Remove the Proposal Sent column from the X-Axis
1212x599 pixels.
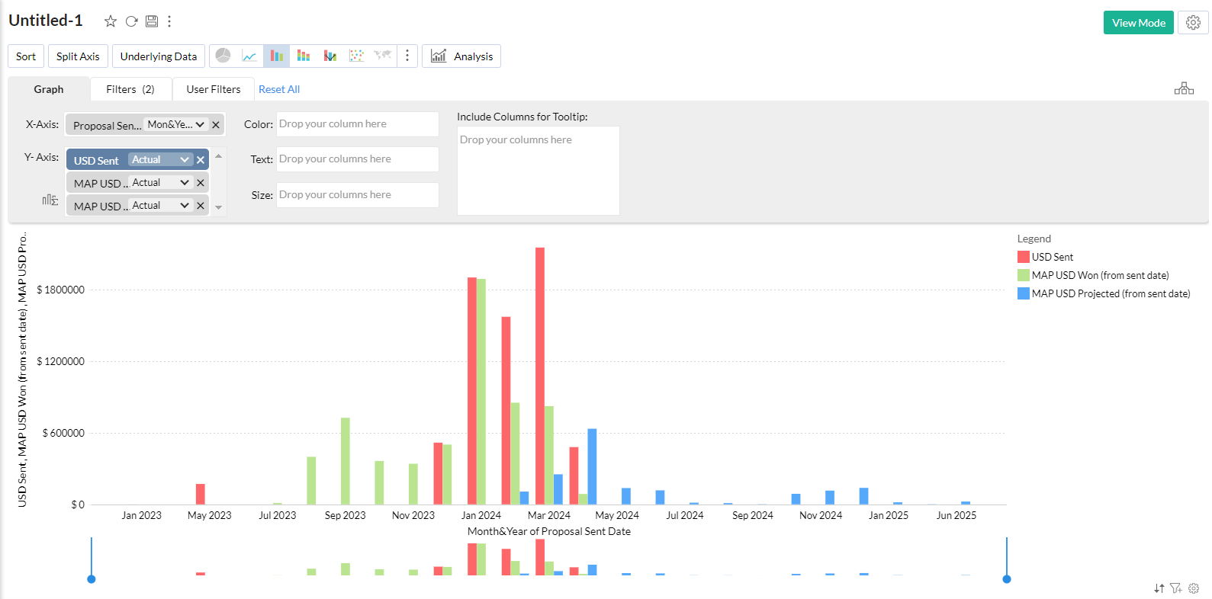[x=216, y=125]
